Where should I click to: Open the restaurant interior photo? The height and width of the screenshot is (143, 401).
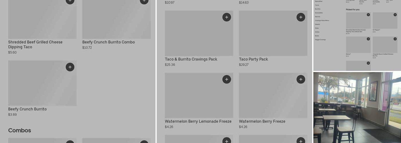point(357,107)
